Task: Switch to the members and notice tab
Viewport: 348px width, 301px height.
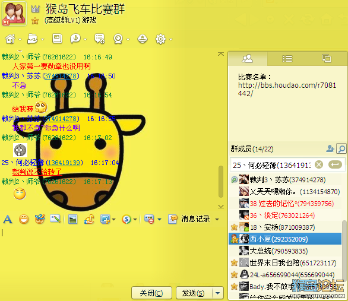Action: (247, 59)
